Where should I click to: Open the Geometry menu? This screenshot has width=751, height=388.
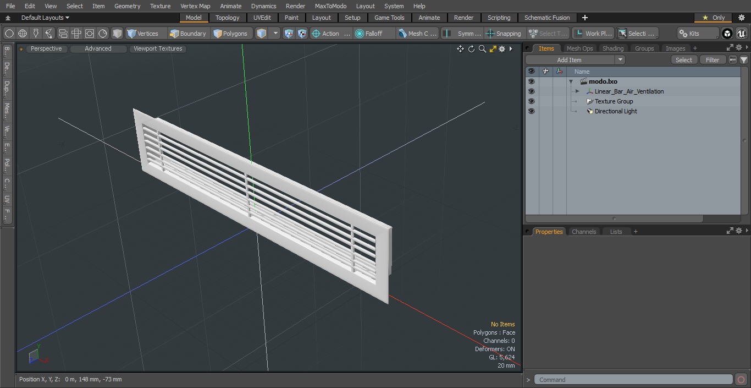[127, 6]
